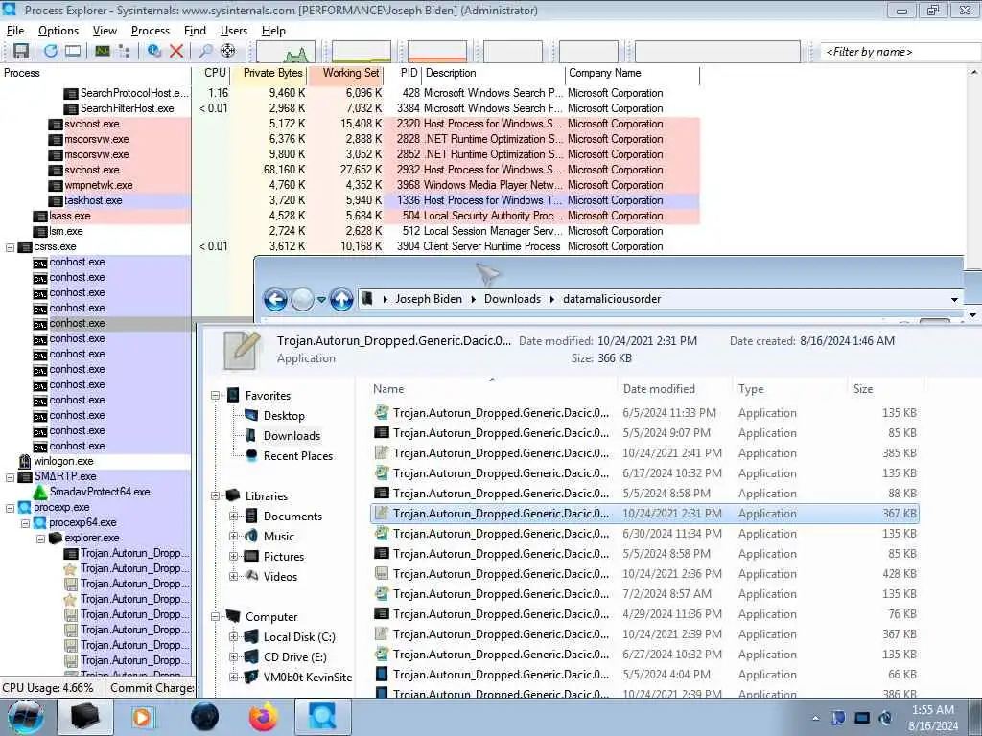This screenshot has height=736, width=982.
Task: Click the Save toolbar icon
Action: [x=21, y=52]
